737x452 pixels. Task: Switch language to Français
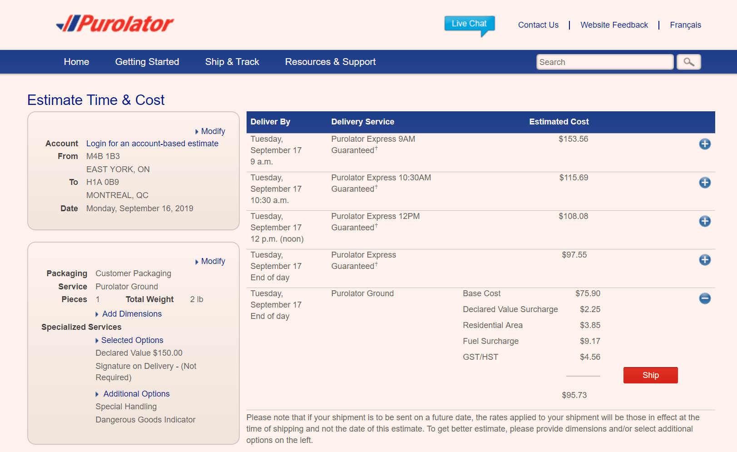pos(685,25)
